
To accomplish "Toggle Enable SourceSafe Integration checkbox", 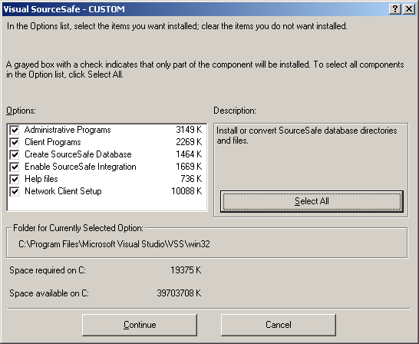I will [x=15, y=167].
